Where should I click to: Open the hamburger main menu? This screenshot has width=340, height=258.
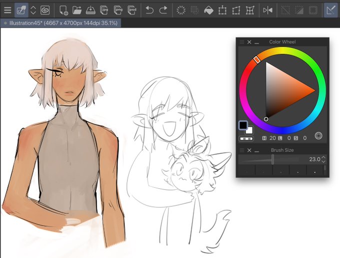(x=7, y=10)
